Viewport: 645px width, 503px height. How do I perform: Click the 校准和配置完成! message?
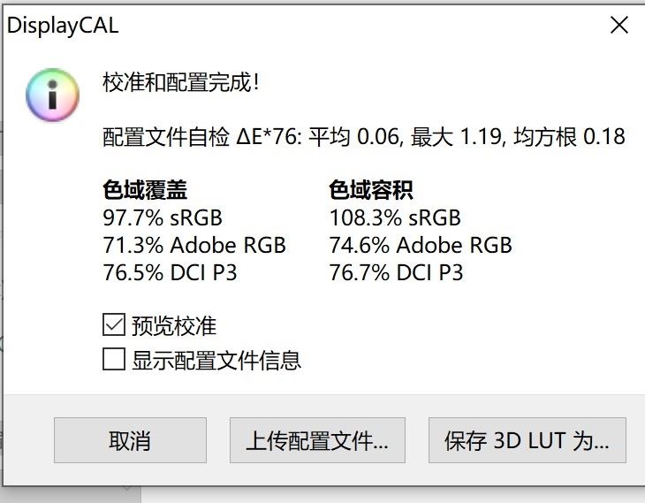pos(181,82)
